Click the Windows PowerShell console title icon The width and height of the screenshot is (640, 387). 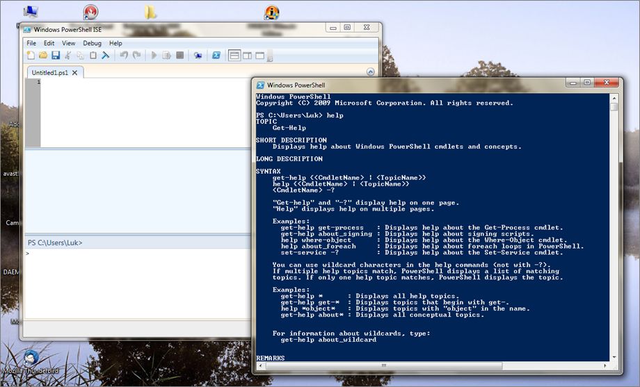pos(260,85)
